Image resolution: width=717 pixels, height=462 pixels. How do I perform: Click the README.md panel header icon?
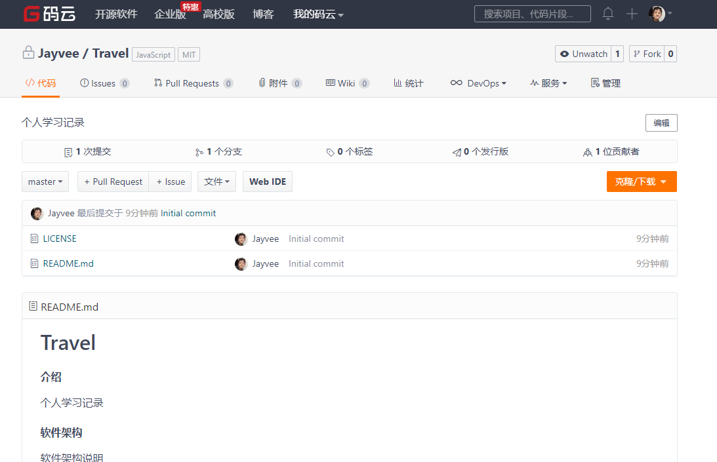[33, 306]
